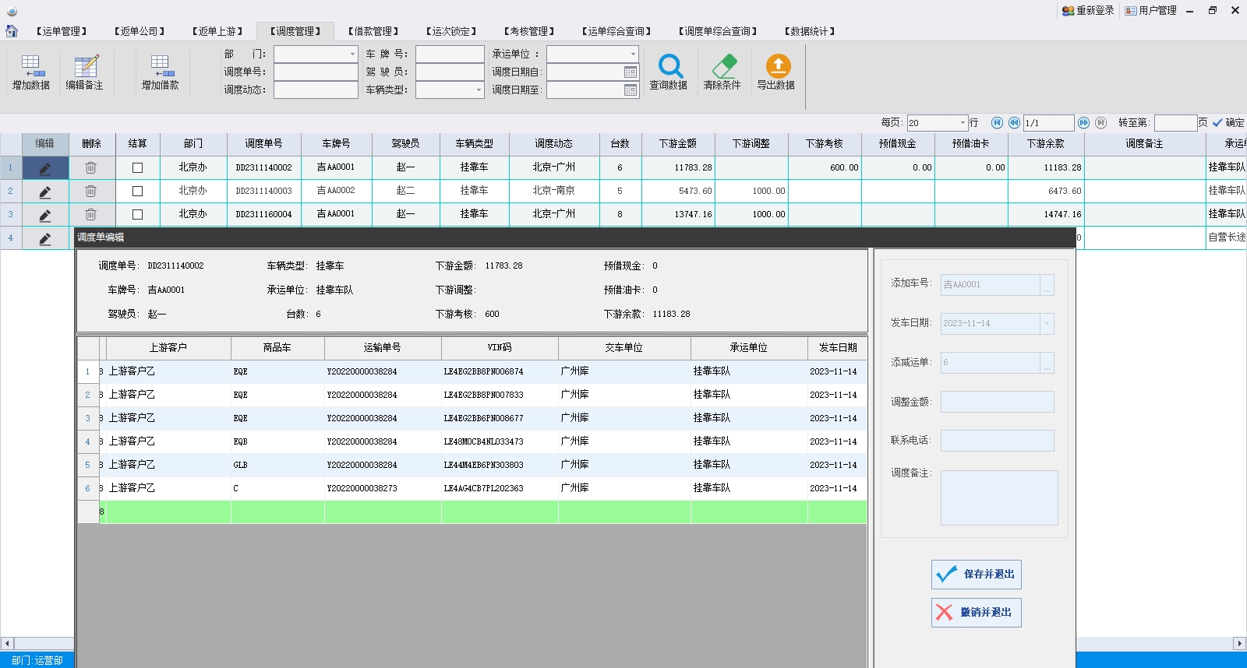Switch to 【借款管理】 tab
This screenshot has width=1247, height=668.
[x=373, y=31]
